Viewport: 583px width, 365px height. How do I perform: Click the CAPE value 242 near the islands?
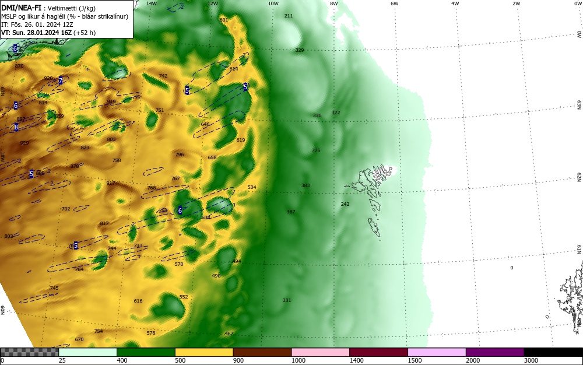345,204
